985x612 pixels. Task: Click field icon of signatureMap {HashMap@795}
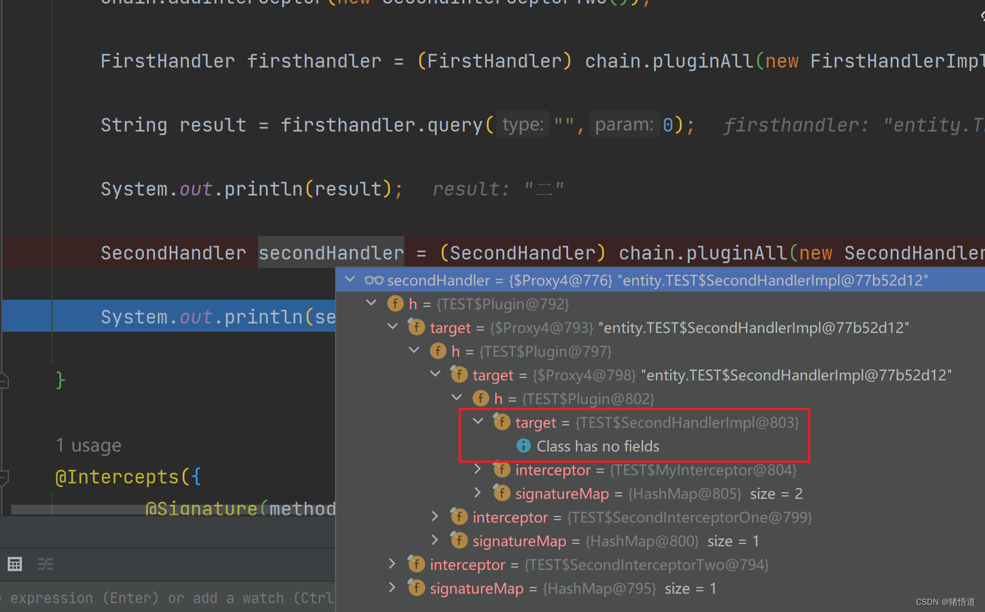(416, 587)
